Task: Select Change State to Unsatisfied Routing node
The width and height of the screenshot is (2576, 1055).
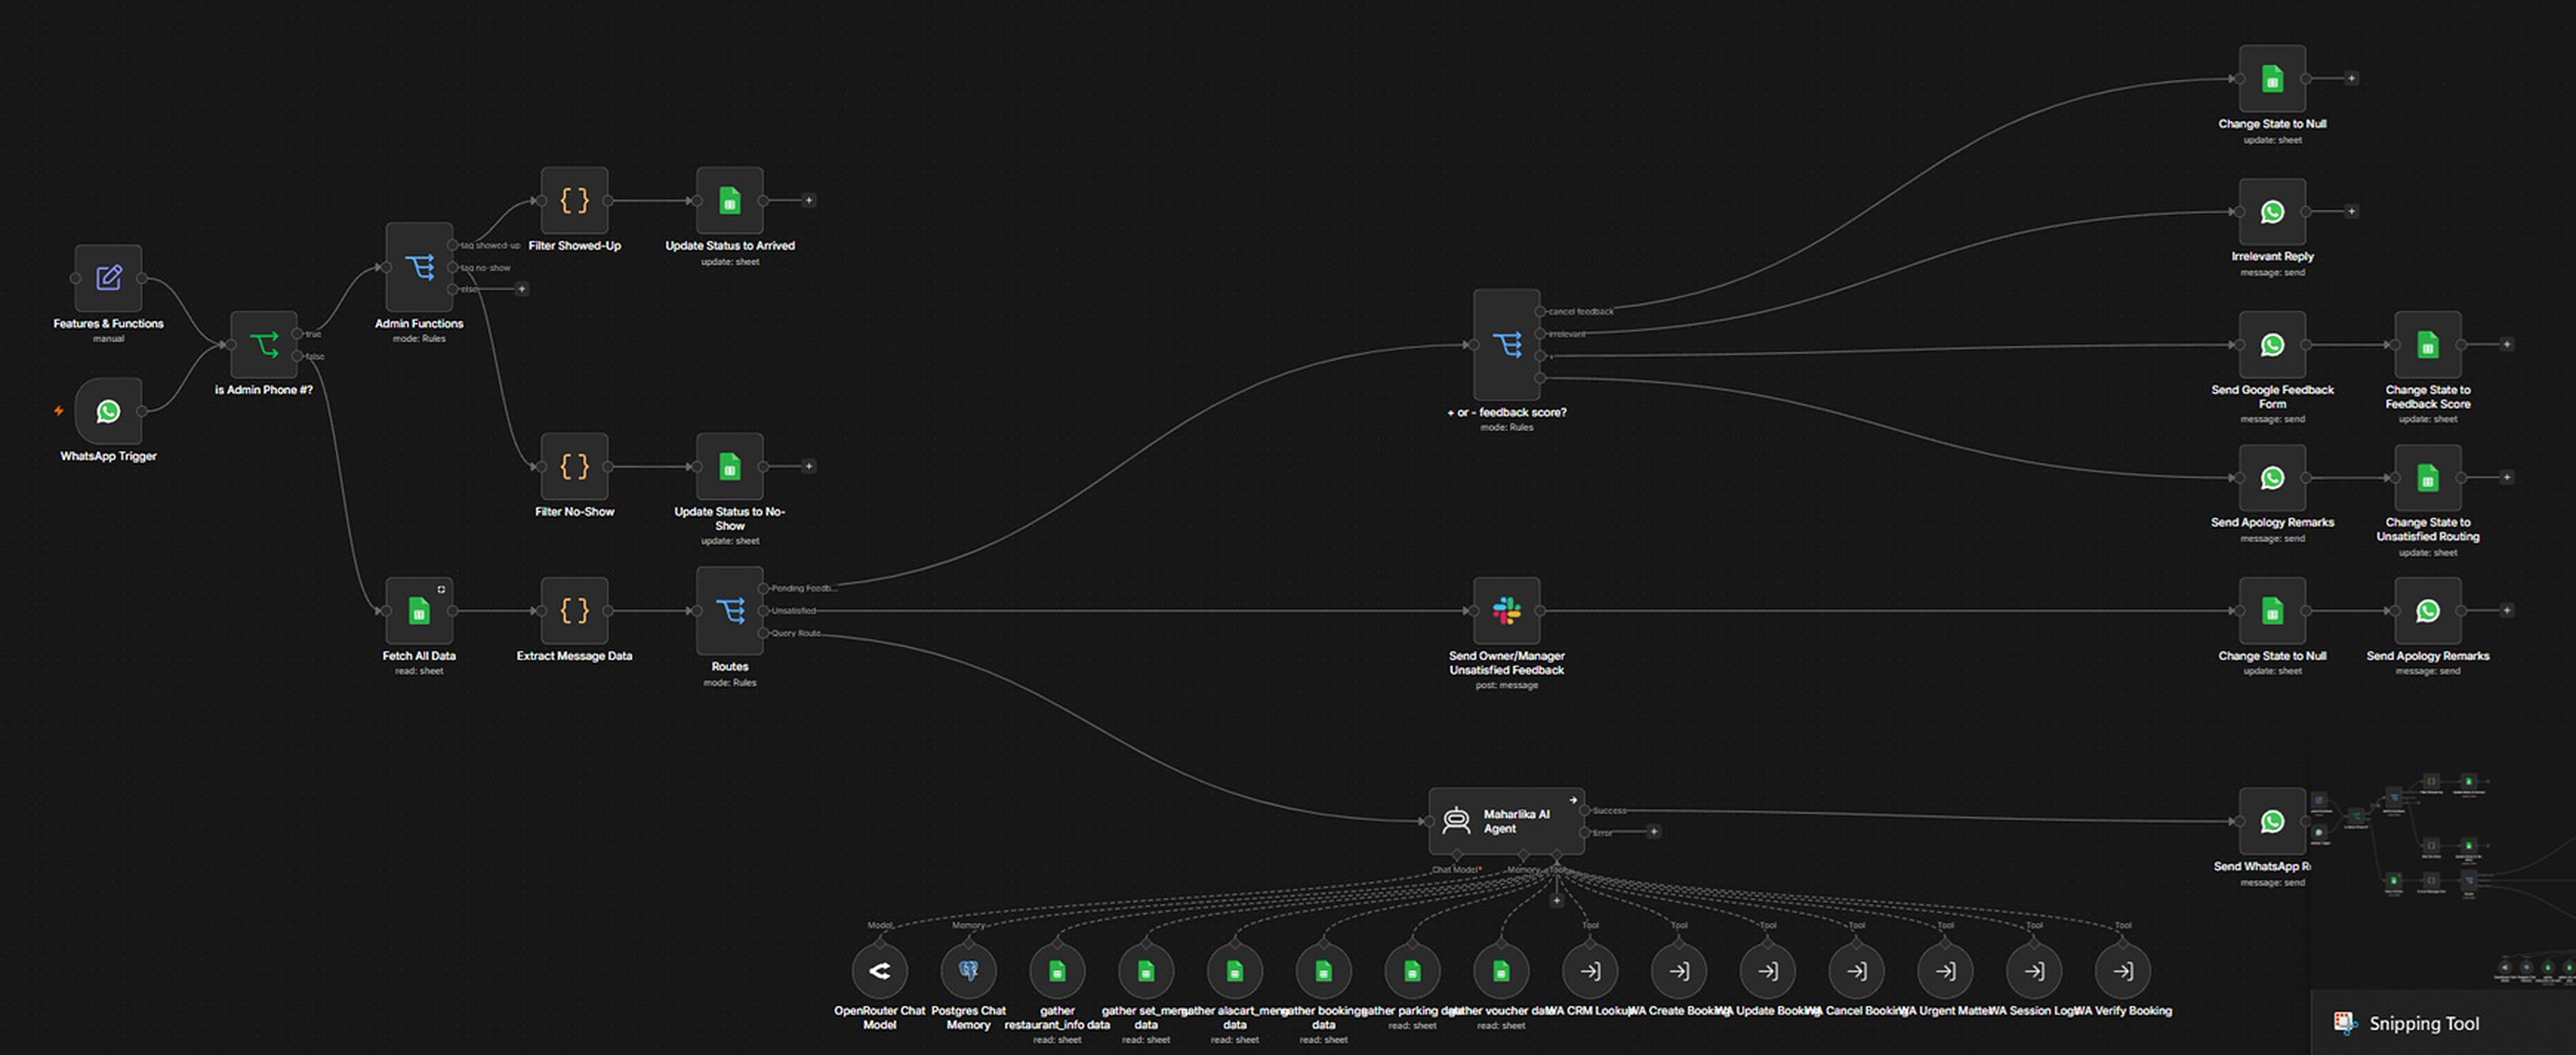Action: point(2428,477)
